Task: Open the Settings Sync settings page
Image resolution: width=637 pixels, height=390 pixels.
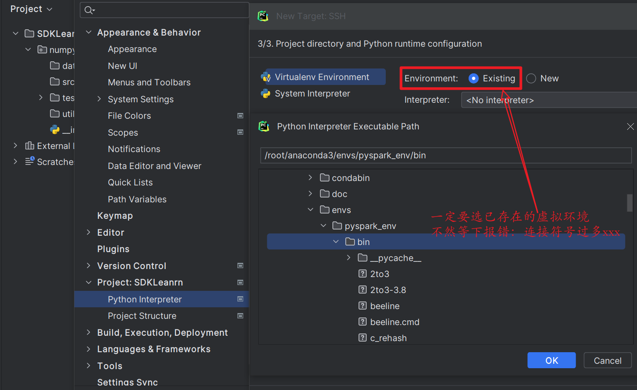Action: click(x=127, y=382)
